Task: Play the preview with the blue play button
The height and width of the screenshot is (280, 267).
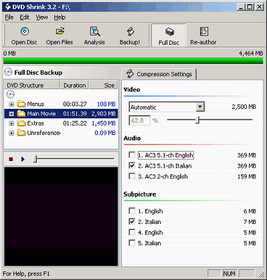Action: (x=23, y=159)
